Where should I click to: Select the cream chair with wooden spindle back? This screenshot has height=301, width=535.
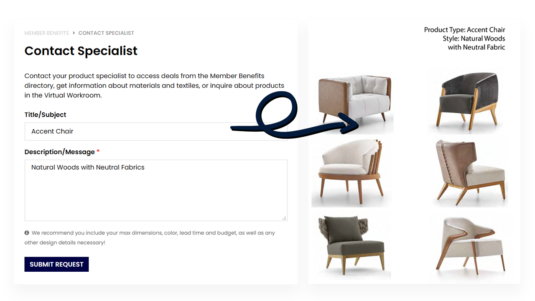pos(352,173)
